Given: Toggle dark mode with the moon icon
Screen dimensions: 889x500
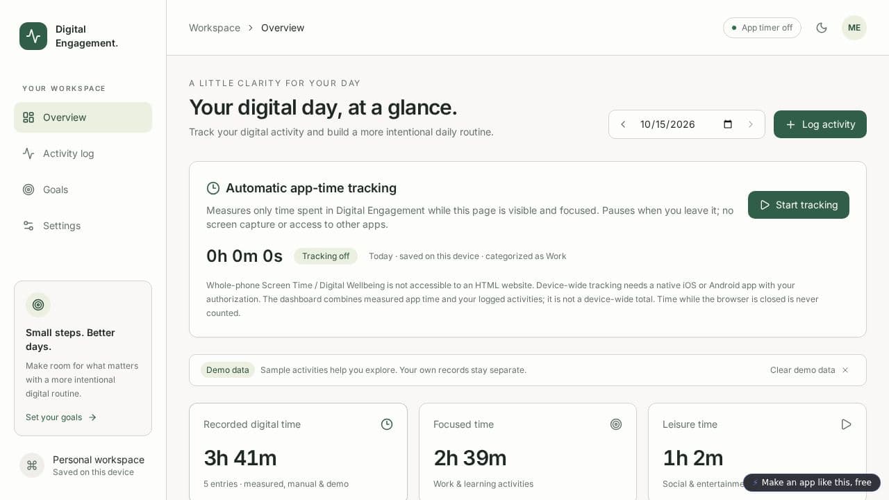Looking at the screenshot, I should click(822, 28).
